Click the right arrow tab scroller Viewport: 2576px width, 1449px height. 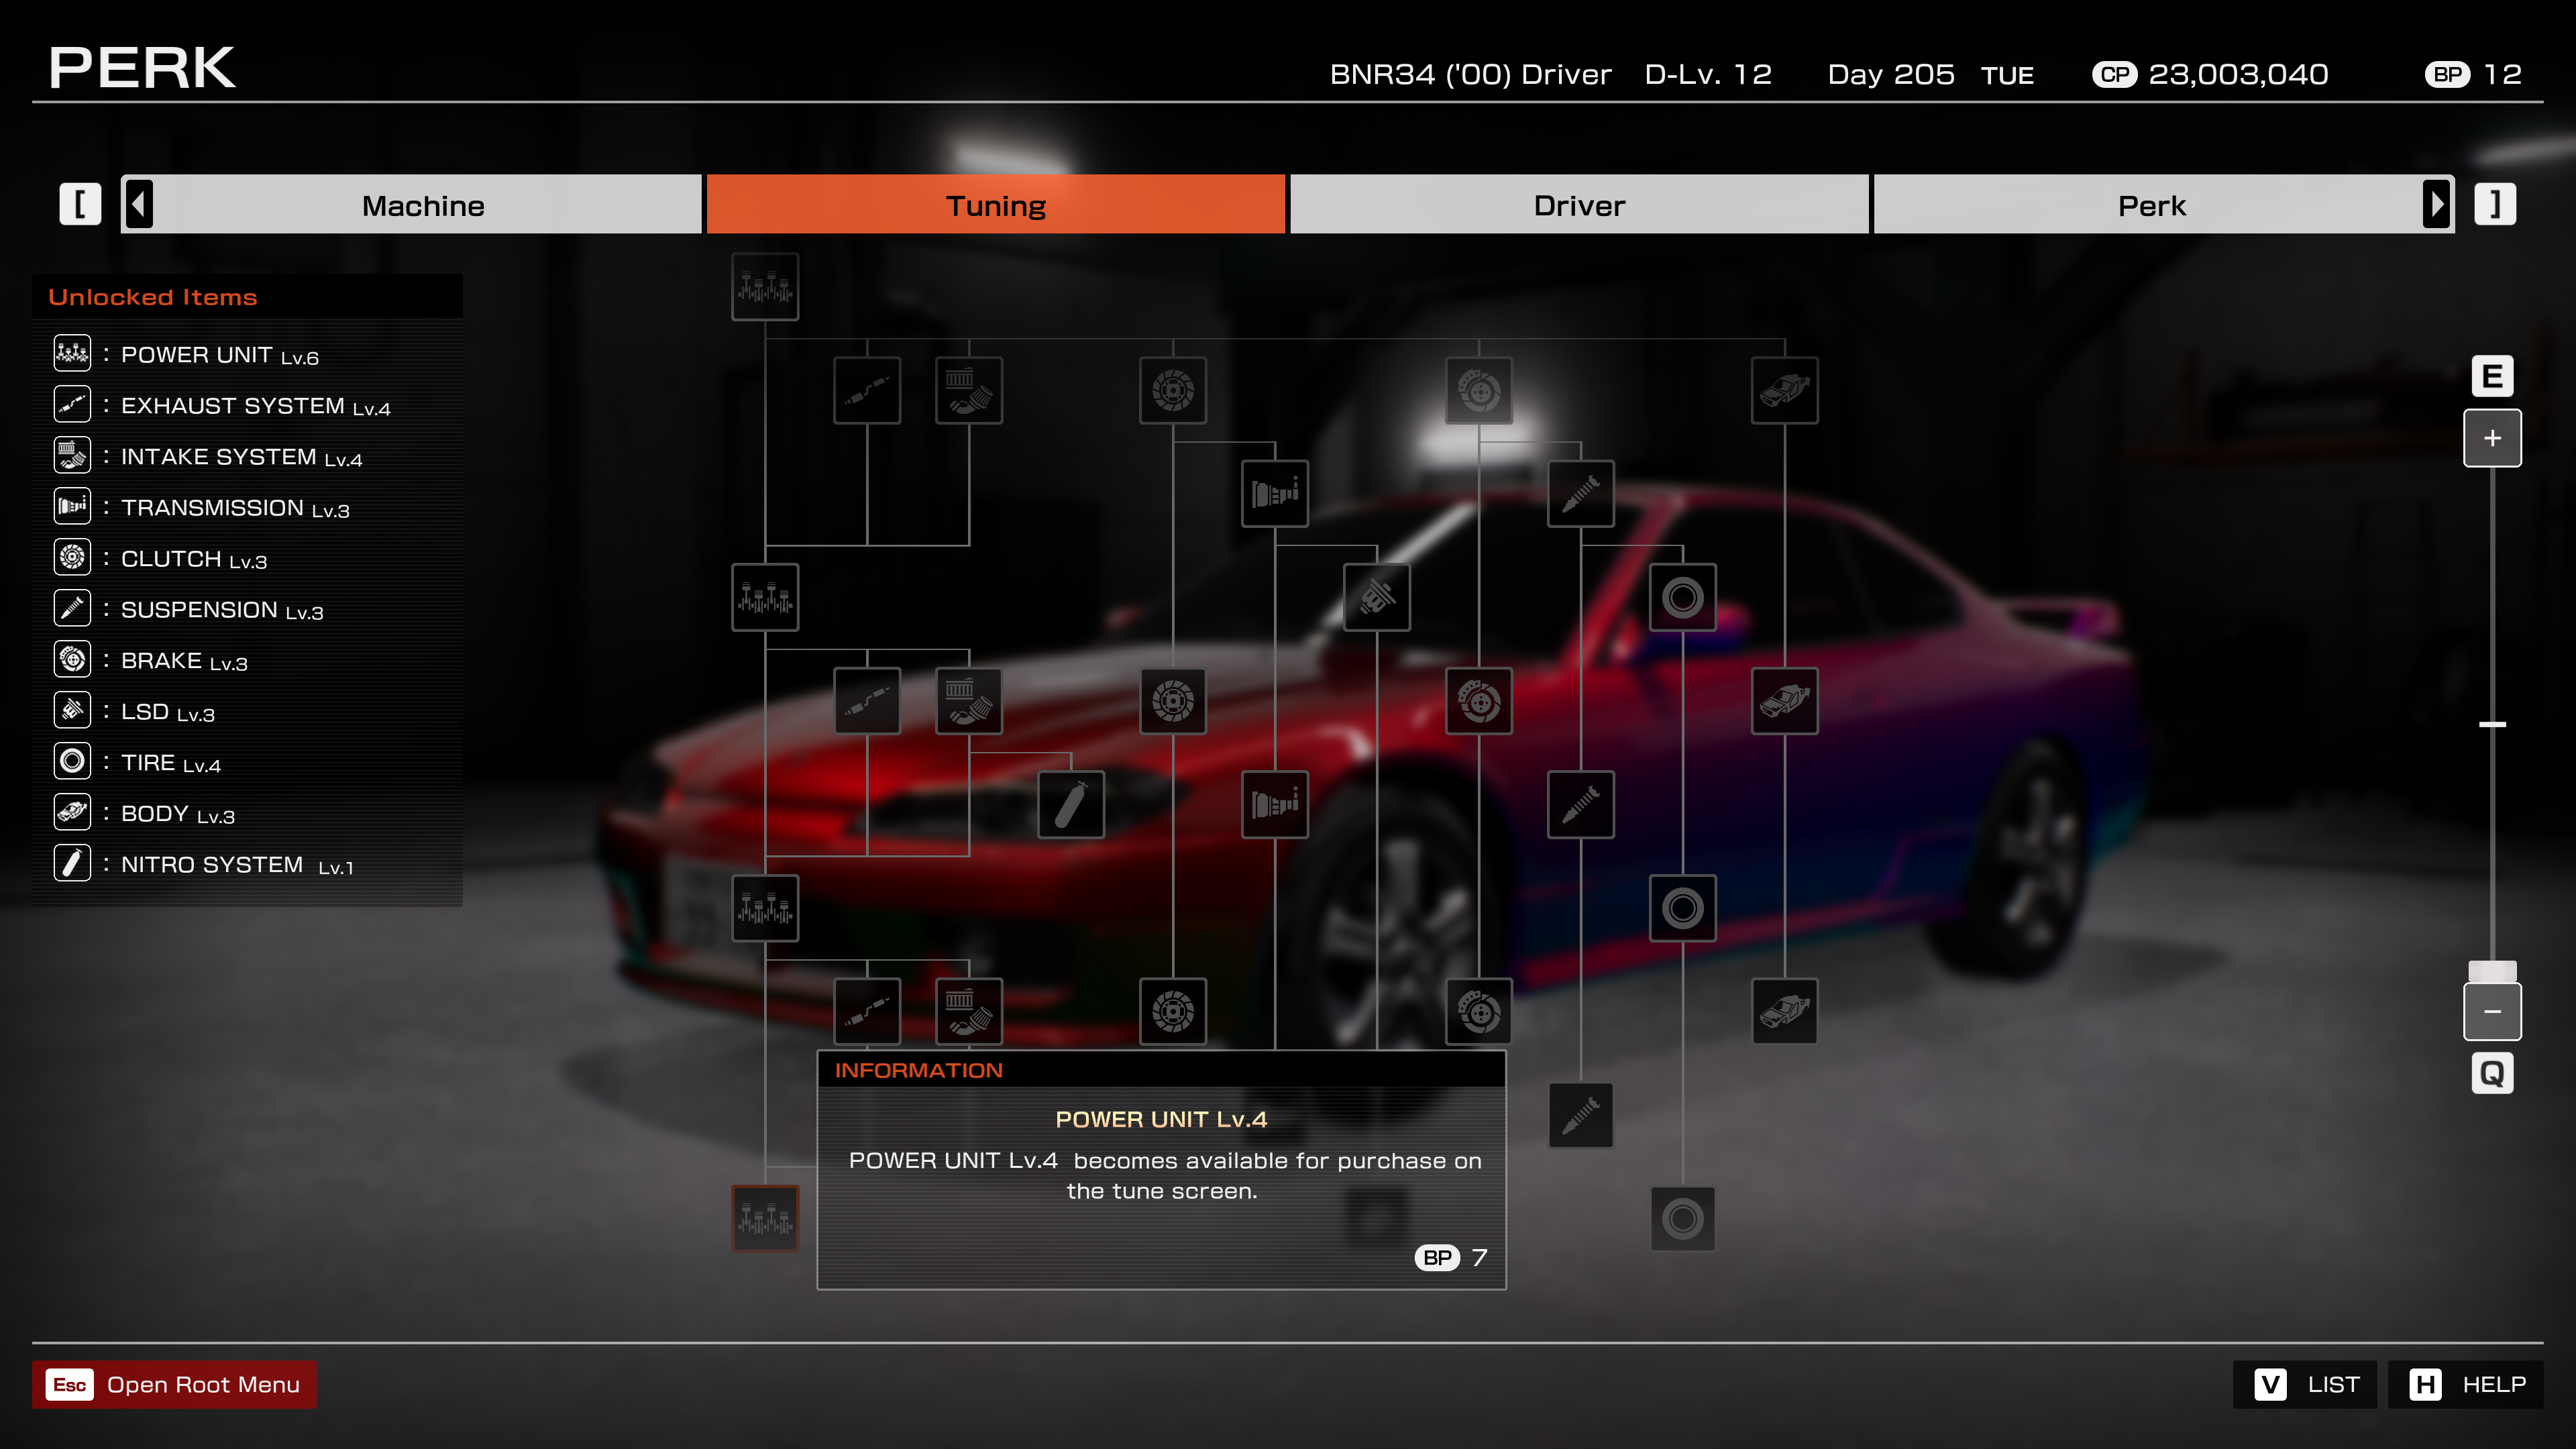coord(2437,205)
